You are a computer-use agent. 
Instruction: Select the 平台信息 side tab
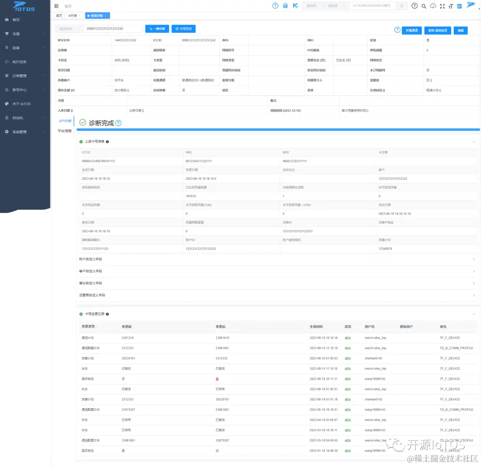click(x=65, y=131)
